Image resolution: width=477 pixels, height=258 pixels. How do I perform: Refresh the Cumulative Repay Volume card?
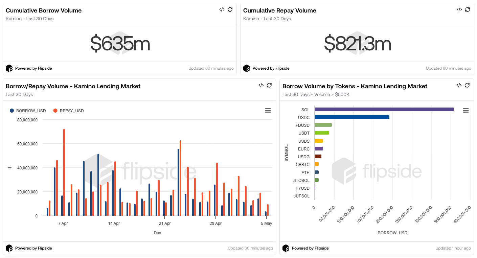[468, 9]
